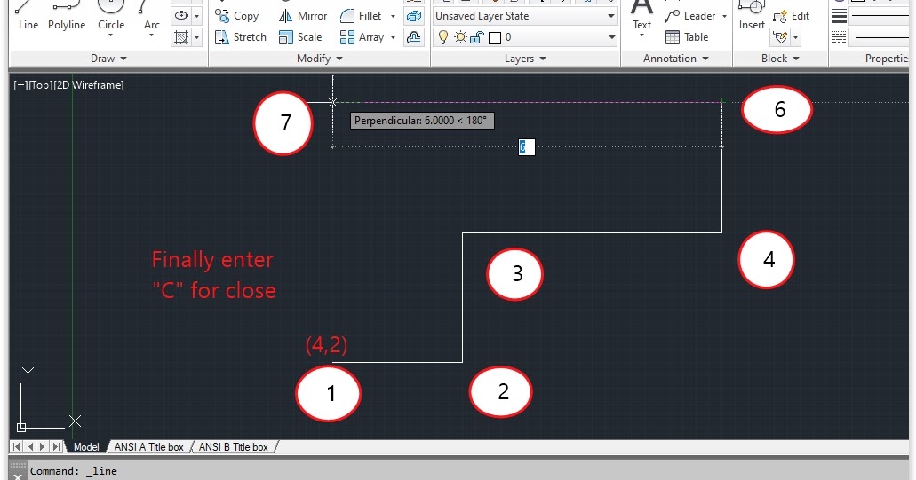Click the Explode icon in Modify
This screenshot has width=916, height=480.
(414, 16)
